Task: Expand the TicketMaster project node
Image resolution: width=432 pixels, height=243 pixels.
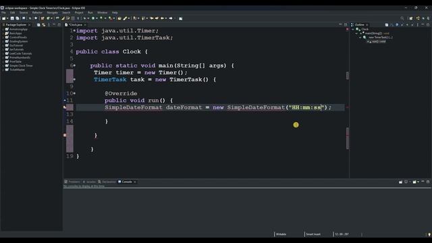Action: pos(3,70)
